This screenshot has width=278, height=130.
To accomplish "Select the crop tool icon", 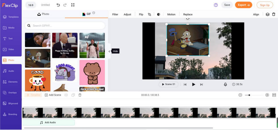I will coord(149,14).
